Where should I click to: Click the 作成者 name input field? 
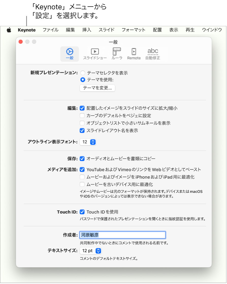[123, 235]
